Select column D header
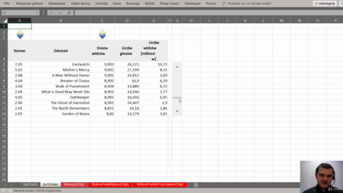 pos(127,20)
